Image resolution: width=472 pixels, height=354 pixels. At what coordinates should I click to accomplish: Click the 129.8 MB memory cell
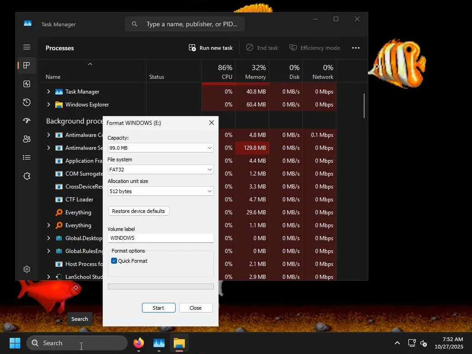point(252,148)
